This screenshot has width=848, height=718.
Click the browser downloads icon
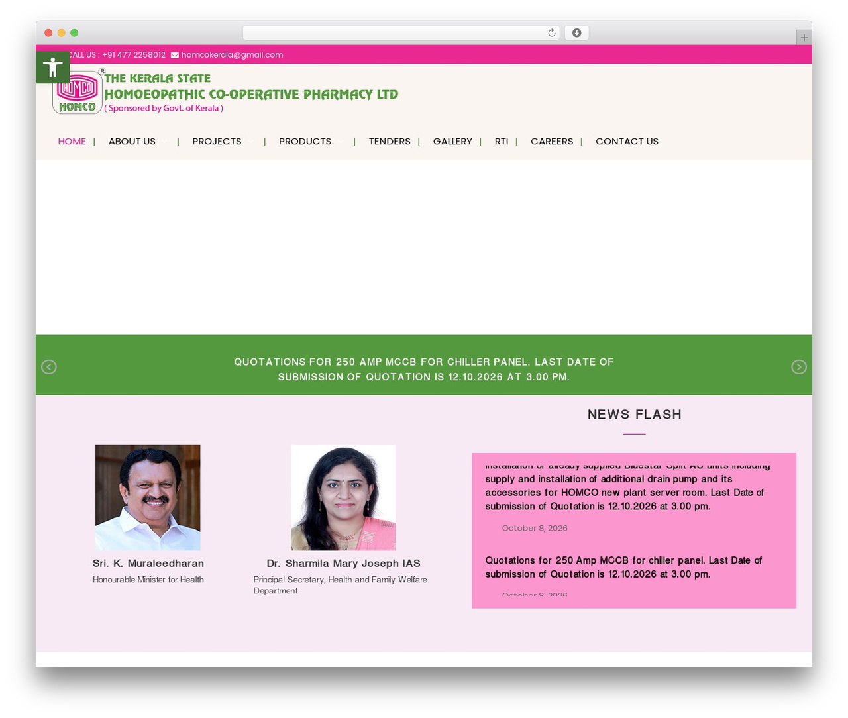pos(577,33)
